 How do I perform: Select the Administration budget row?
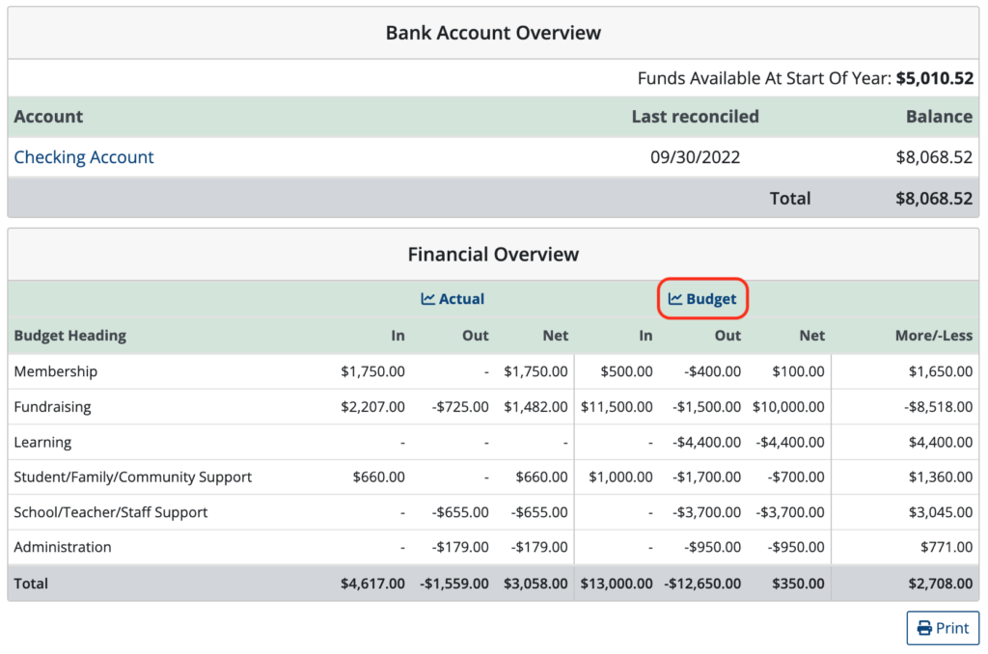coord(289,547)
